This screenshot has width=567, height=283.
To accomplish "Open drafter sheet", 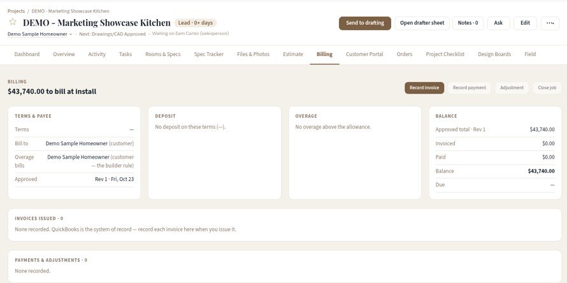I will [x=422, y=23].
